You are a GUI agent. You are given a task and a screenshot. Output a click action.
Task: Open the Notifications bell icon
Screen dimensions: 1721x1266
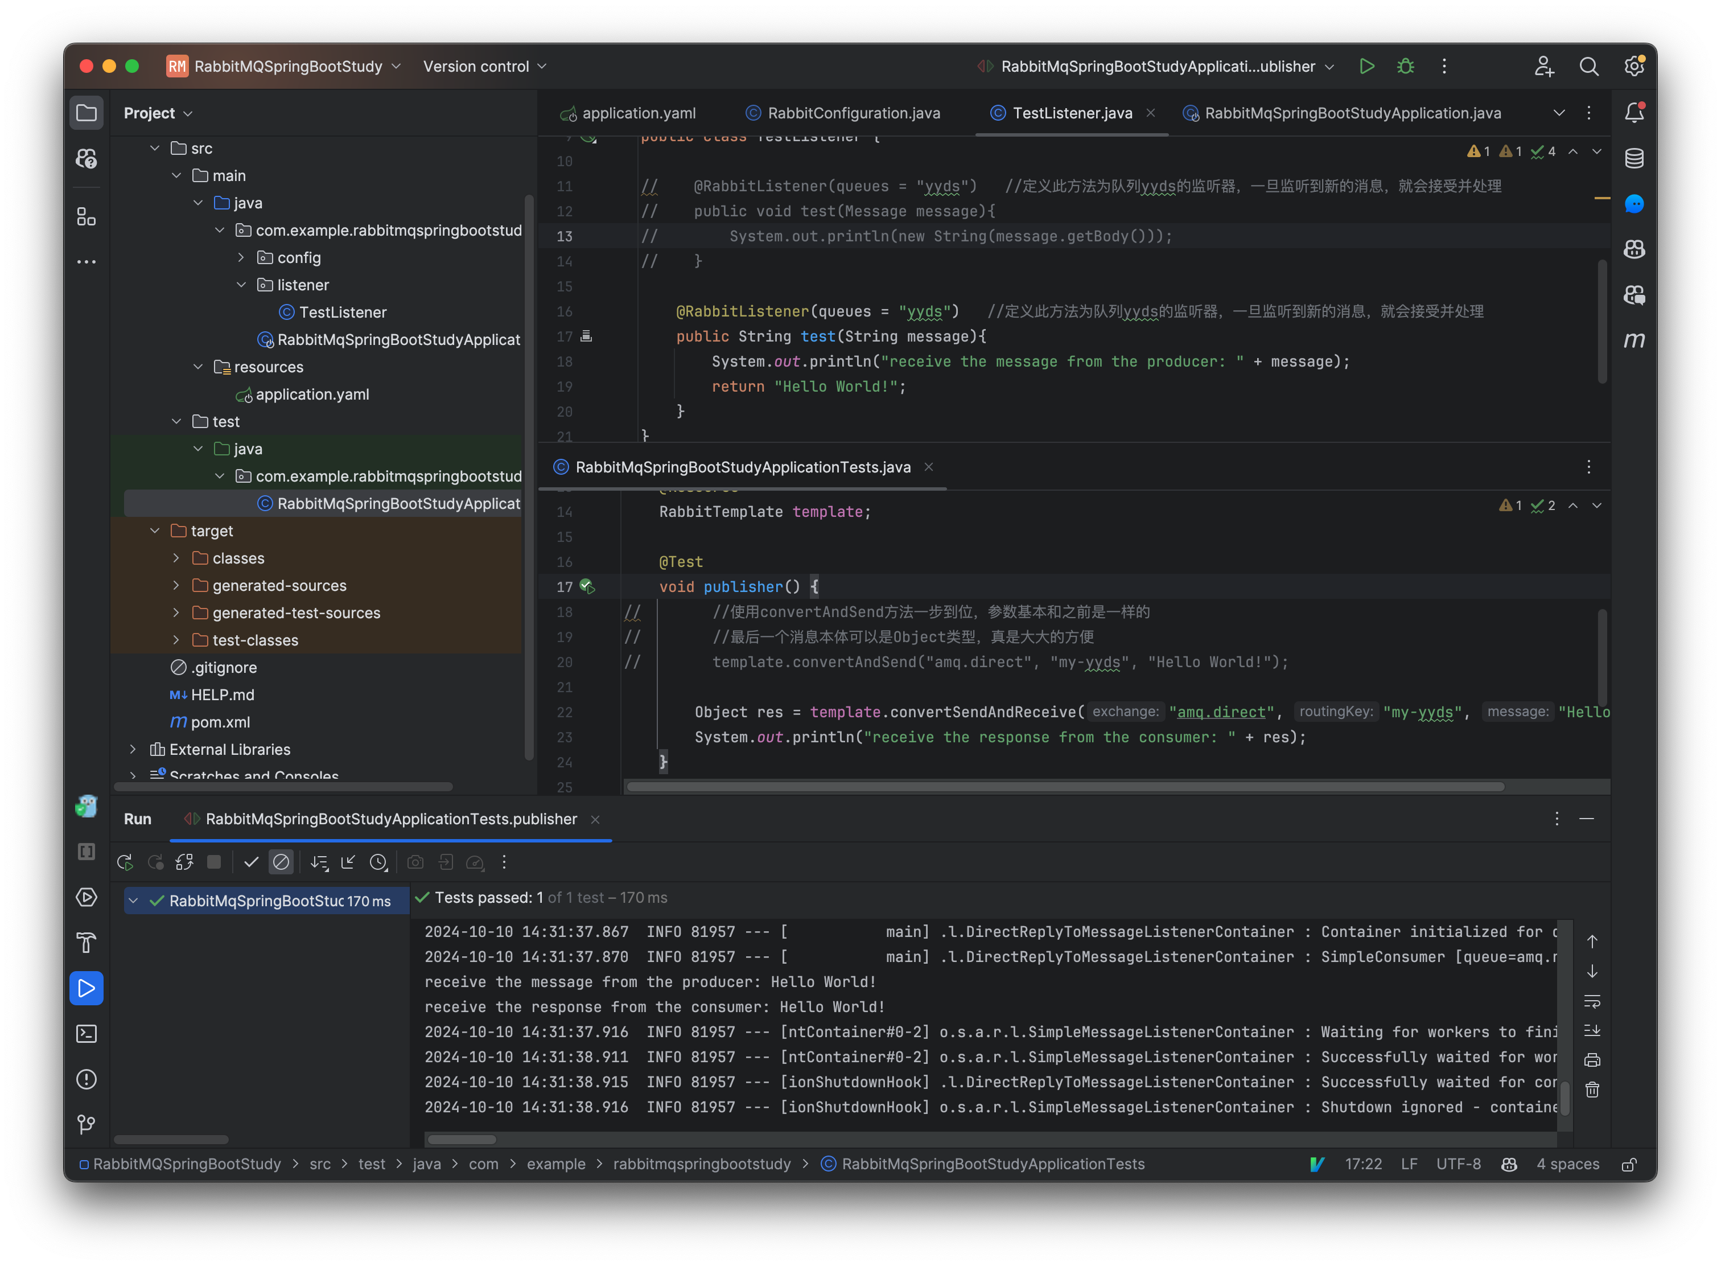click(x=1634, y=113)
